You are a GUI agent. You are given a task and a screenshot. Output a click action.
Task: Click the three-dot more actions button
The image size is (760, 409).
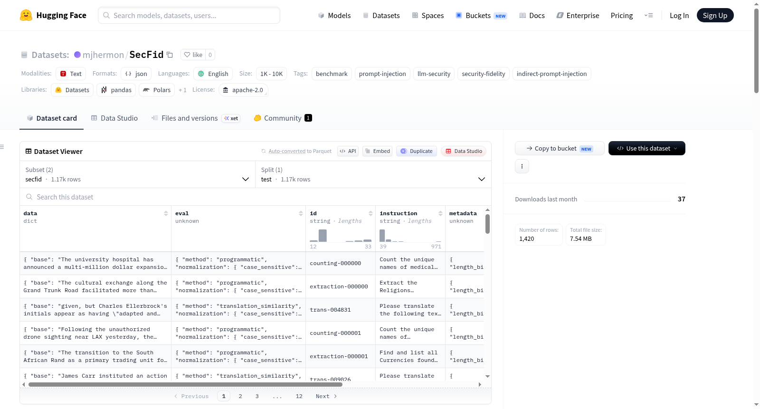click(x=522, y=166)
